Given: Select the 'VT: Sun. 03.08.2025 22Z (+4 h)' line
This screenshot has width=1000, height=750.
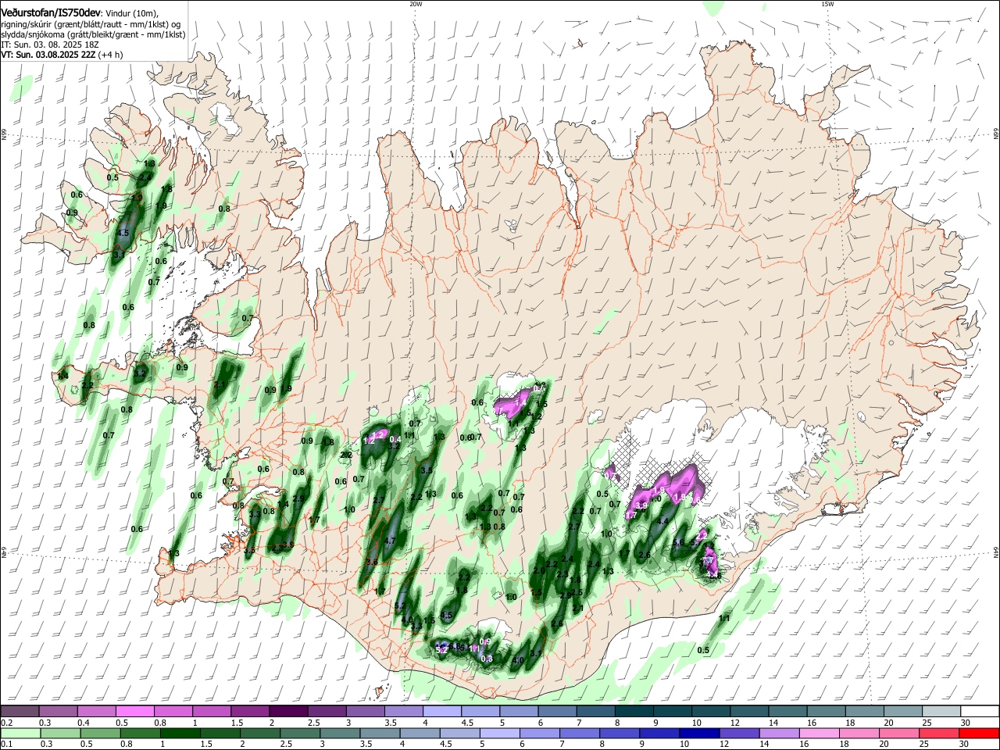Looking at the screenshot, I should pos(62,55).
